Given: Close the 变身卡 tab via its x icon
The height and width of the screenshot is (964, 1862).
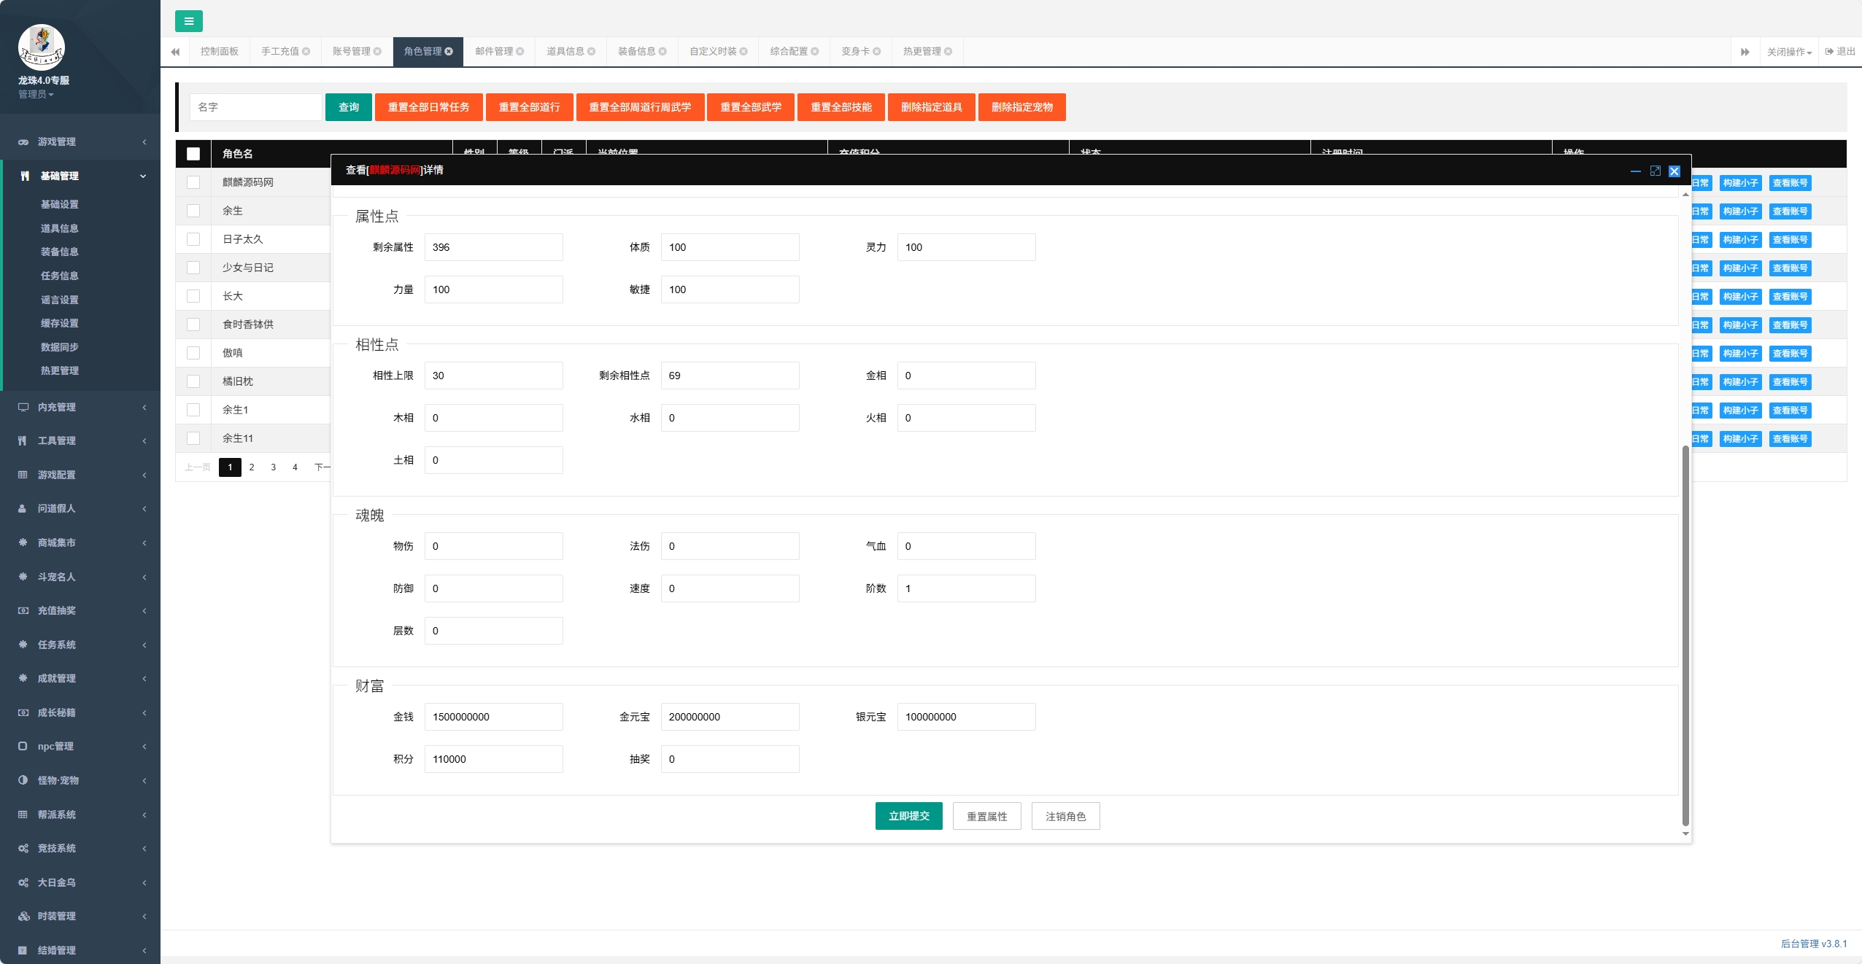Looking at the screenshot, I should coord(877,52).
